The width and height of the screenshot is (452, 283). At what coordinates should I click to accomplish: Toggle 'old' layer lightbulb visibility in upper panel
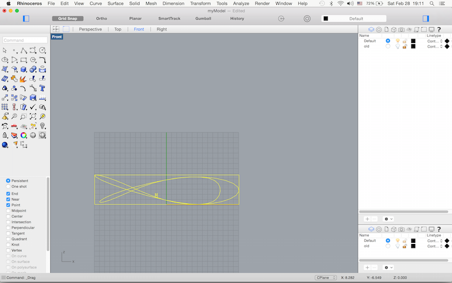pos(398,46)
